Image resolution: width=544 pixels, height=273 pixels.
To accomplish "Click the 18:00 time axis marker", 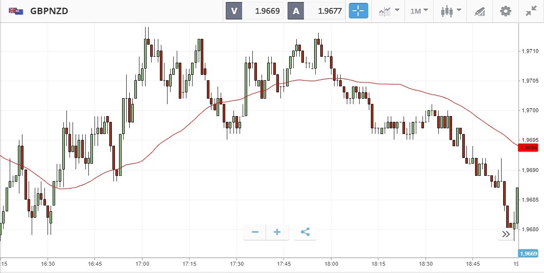I will pyautogui.click(x=331, y=264).
